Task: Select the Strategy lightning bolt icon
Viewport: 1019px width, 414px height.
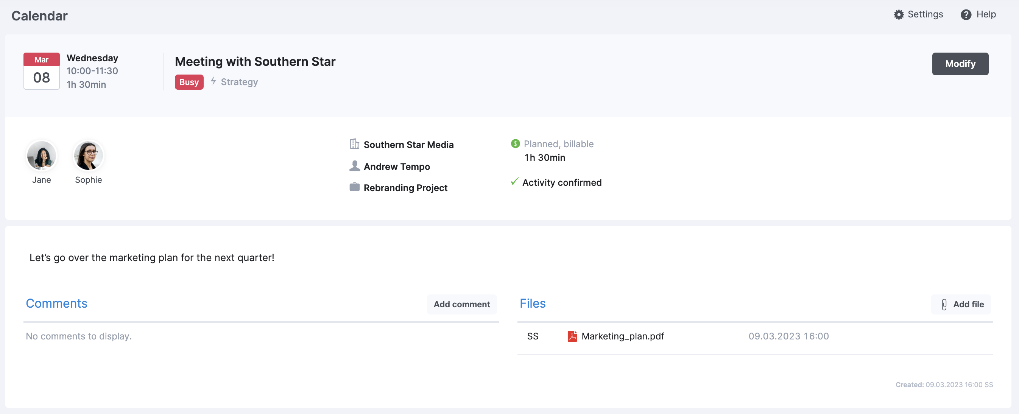Action: coord(213,82)
